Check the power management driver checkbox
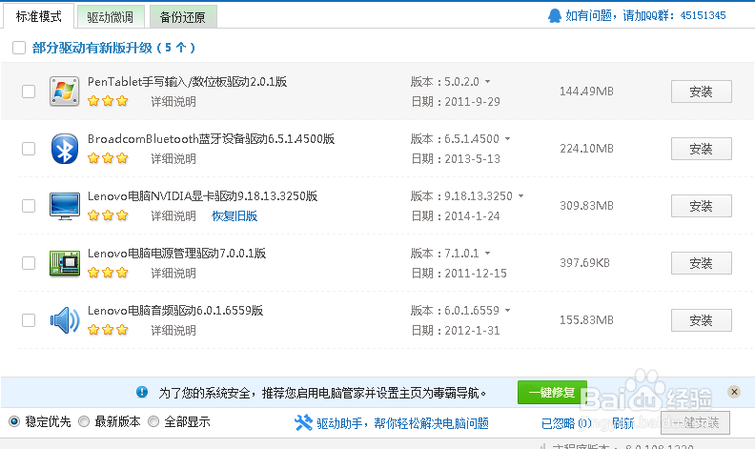The height and width of the screenshot is (449, 755). [29, 263]
